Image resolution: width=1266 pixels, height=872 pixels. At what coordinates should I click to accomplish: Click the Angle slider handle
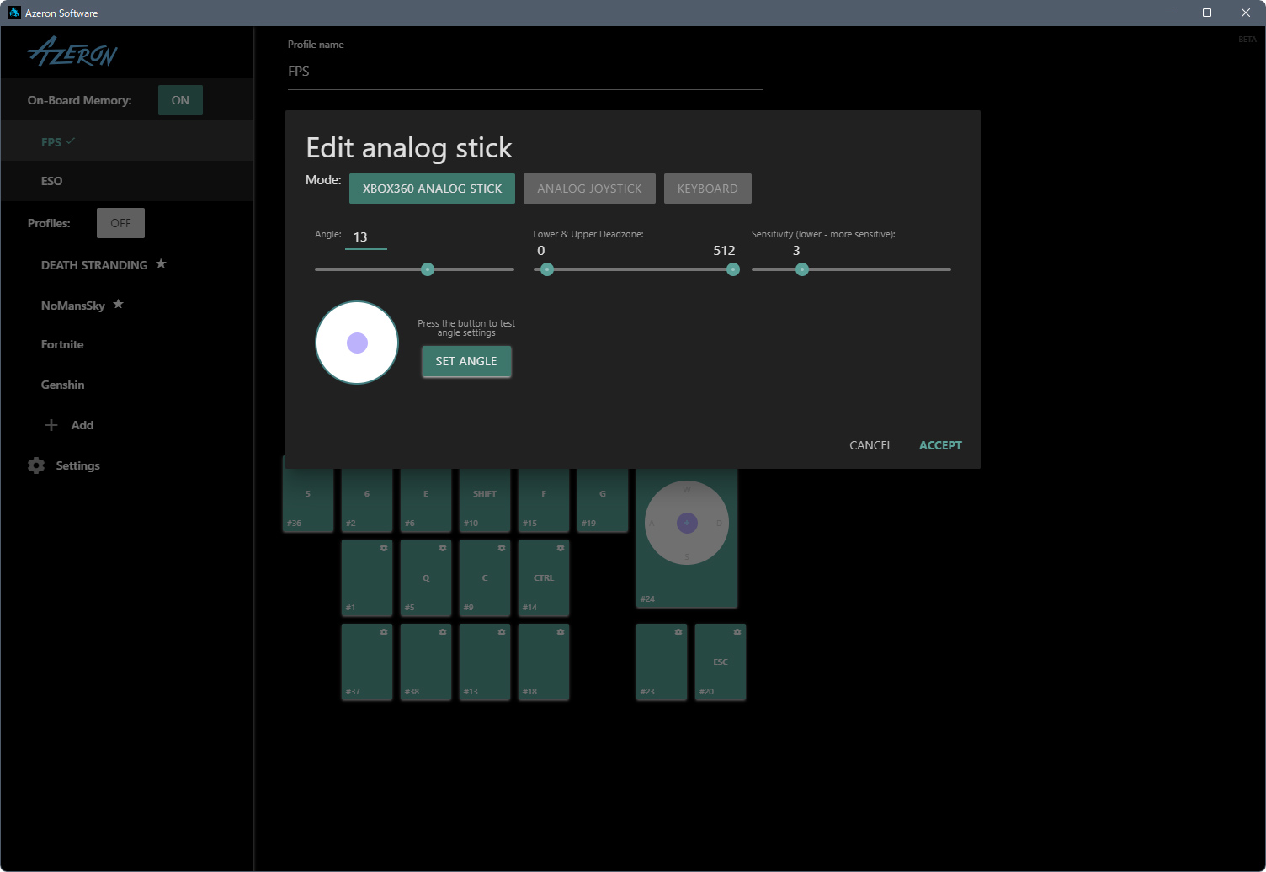428,269
